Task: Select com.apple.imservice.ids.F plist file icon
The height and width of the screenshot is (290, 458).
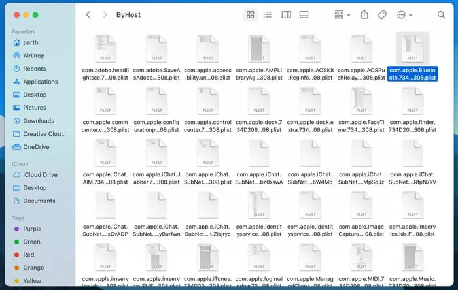Action: [412, 205]
